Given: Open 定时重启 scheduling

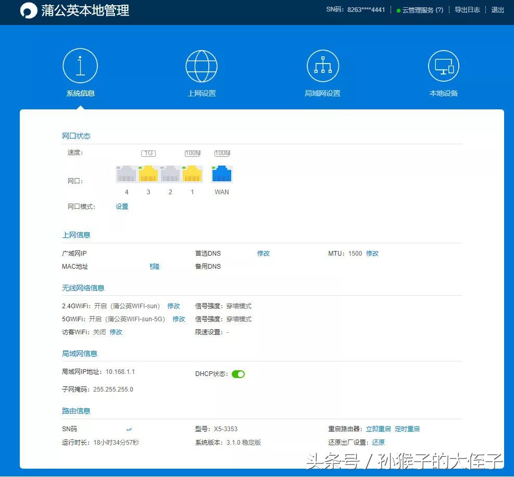Looking at the screenshot, I should 408,429.
